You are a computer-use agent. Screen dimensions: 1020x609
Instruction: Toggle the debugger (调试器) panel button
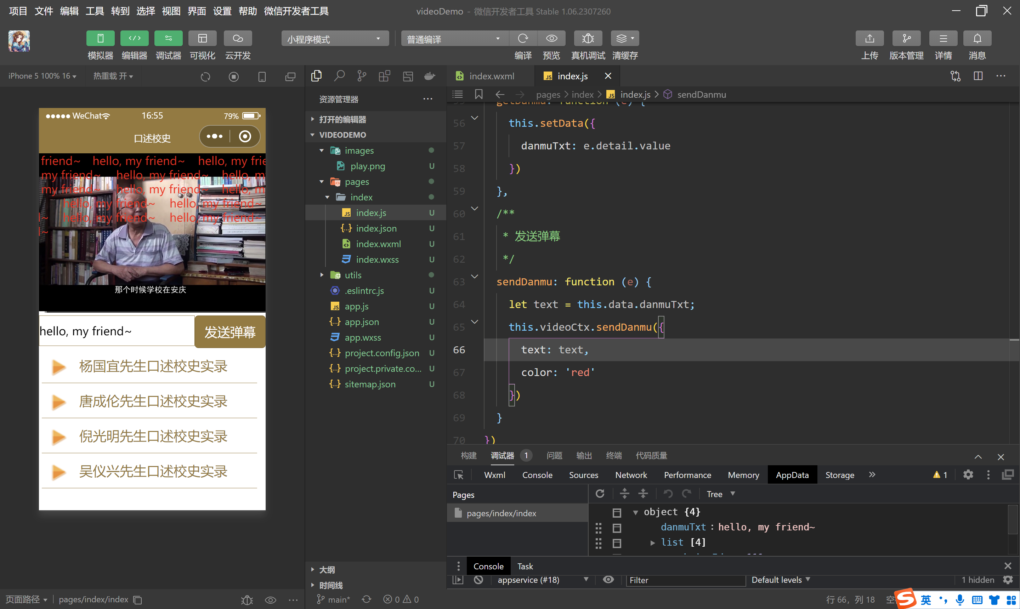point(168,39)
